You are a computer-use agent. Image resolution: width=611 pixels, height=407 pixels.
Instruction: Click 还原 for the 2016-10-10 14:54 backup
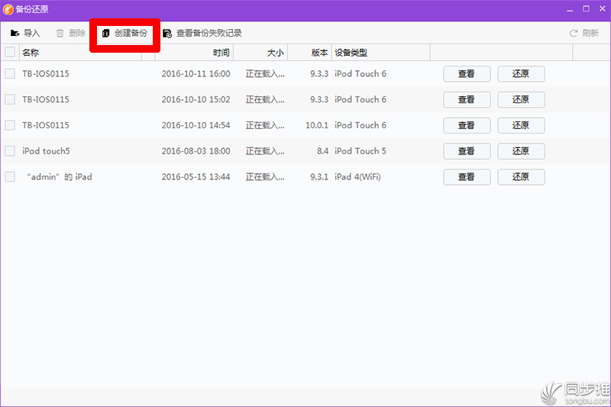point(521,125)
